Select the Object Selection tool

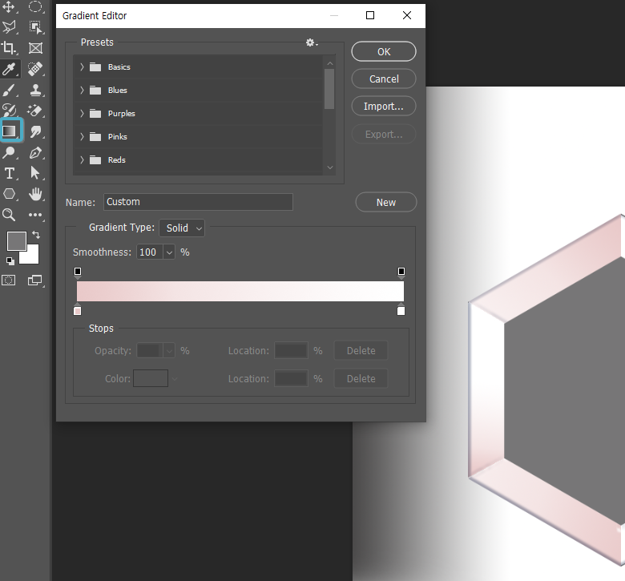pyautogui.click(x=35, y=27)
